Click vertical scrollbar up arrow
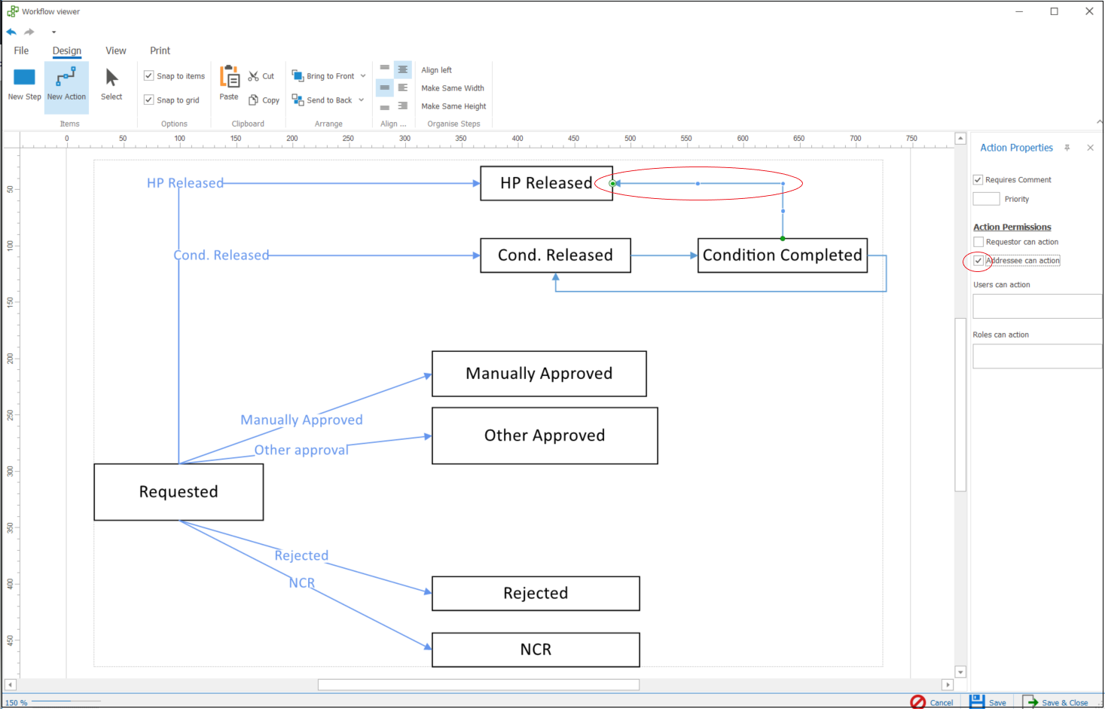This screenshot has height=709, width=1105. (x=960, y=139)
